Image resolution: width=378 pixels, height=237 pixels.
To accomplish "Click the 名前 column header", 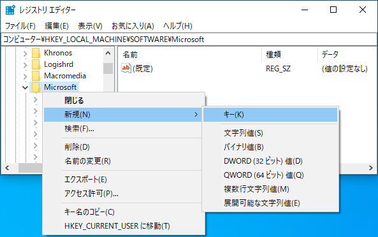I will (190, 55).
